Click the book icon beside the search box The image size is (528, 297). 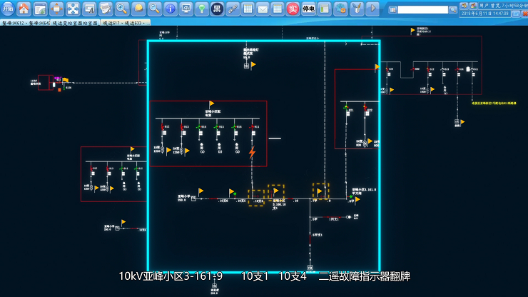tap(392, 10)
